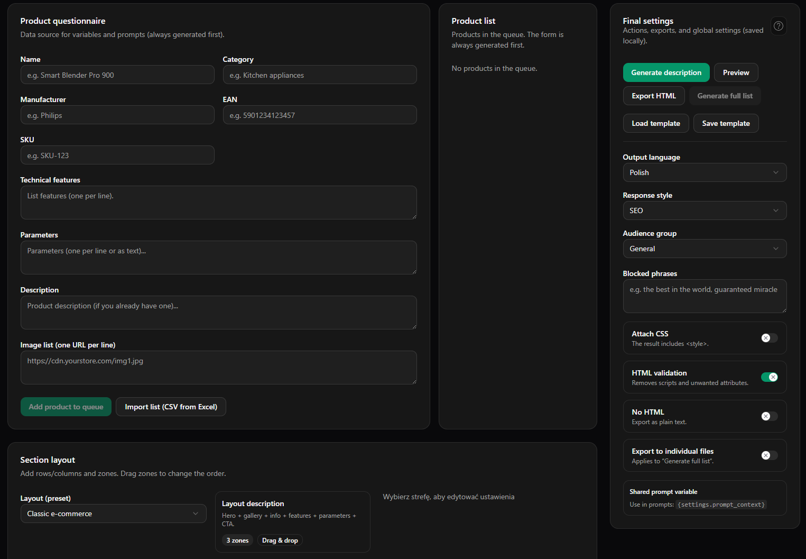This screenshot has width=806, height=559.
Task: Click the help question mark icon
Action: pos(778,26)
